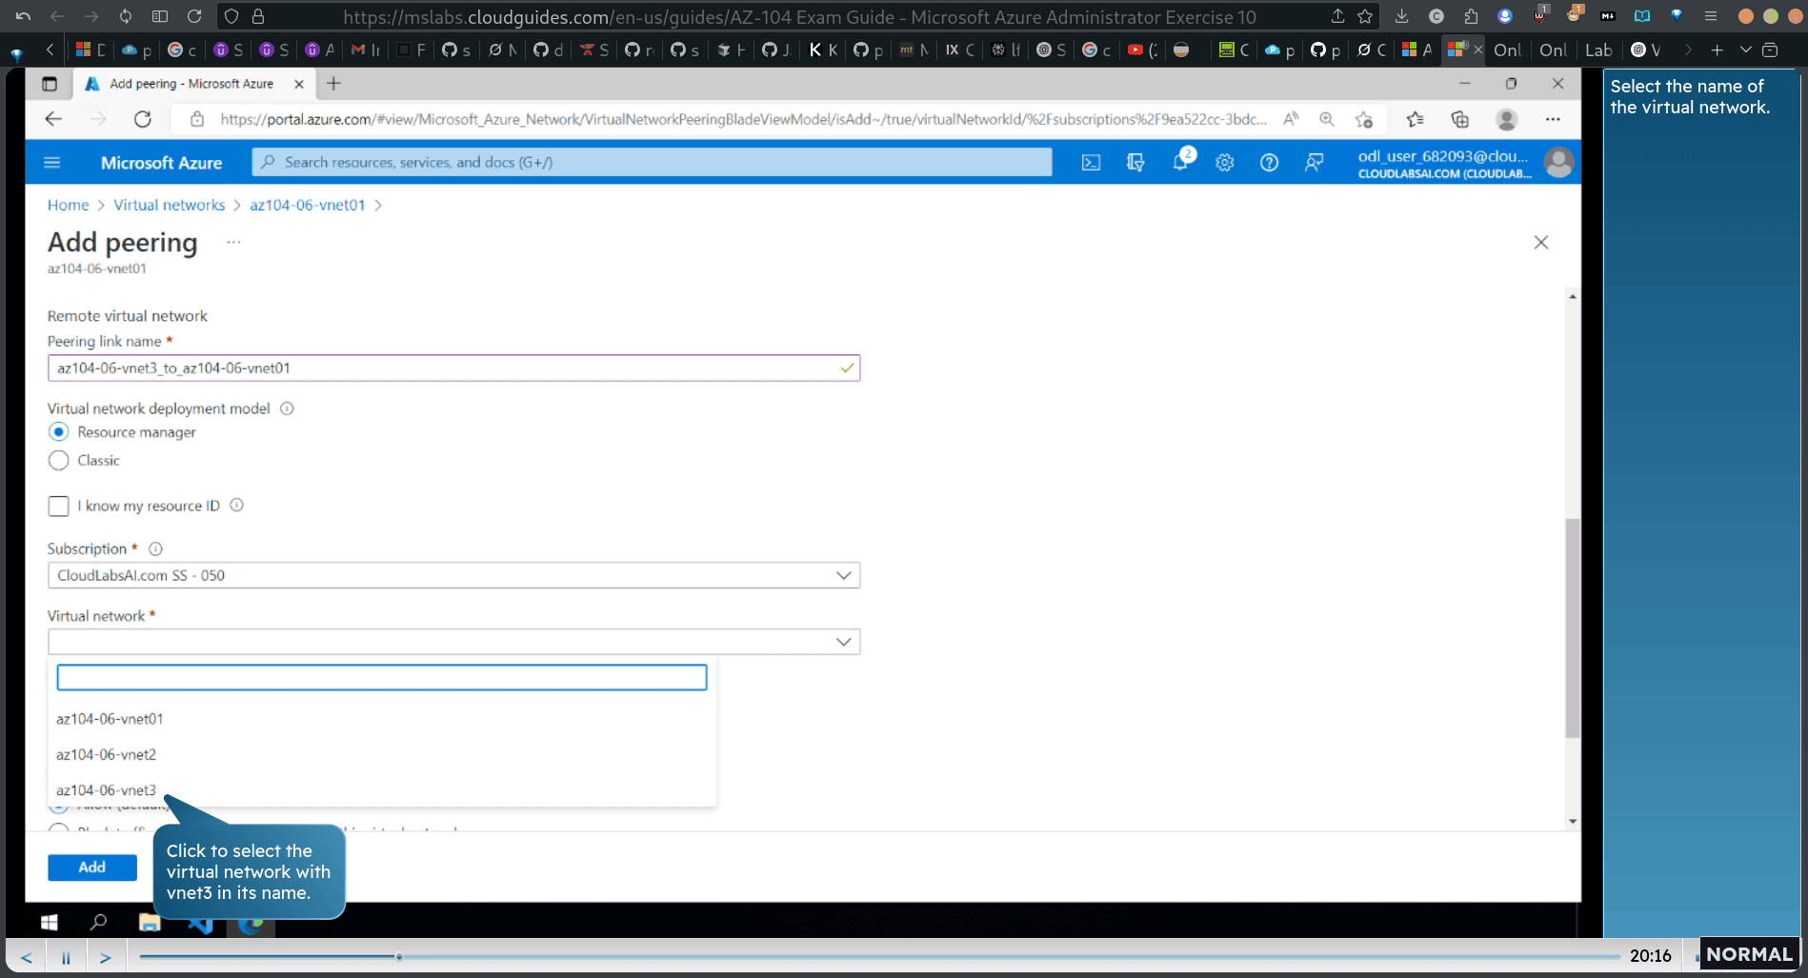Image resolution: width=1808 pixels, height=978 pixels.
Task: Open outer browser tab list chevron
Action: point(1745,50)
